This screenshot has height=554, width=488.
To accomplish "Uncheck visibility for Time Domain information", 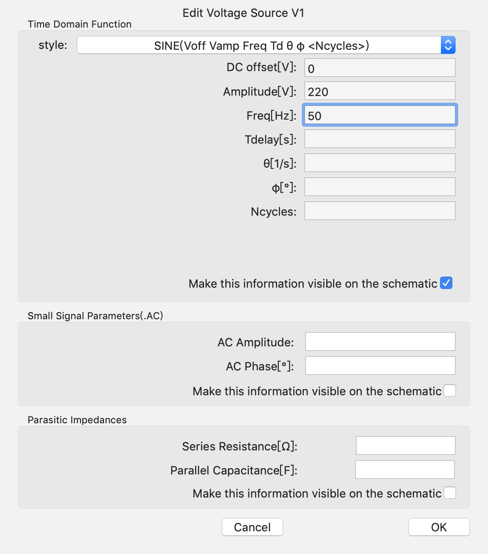I will click(446, 283).
